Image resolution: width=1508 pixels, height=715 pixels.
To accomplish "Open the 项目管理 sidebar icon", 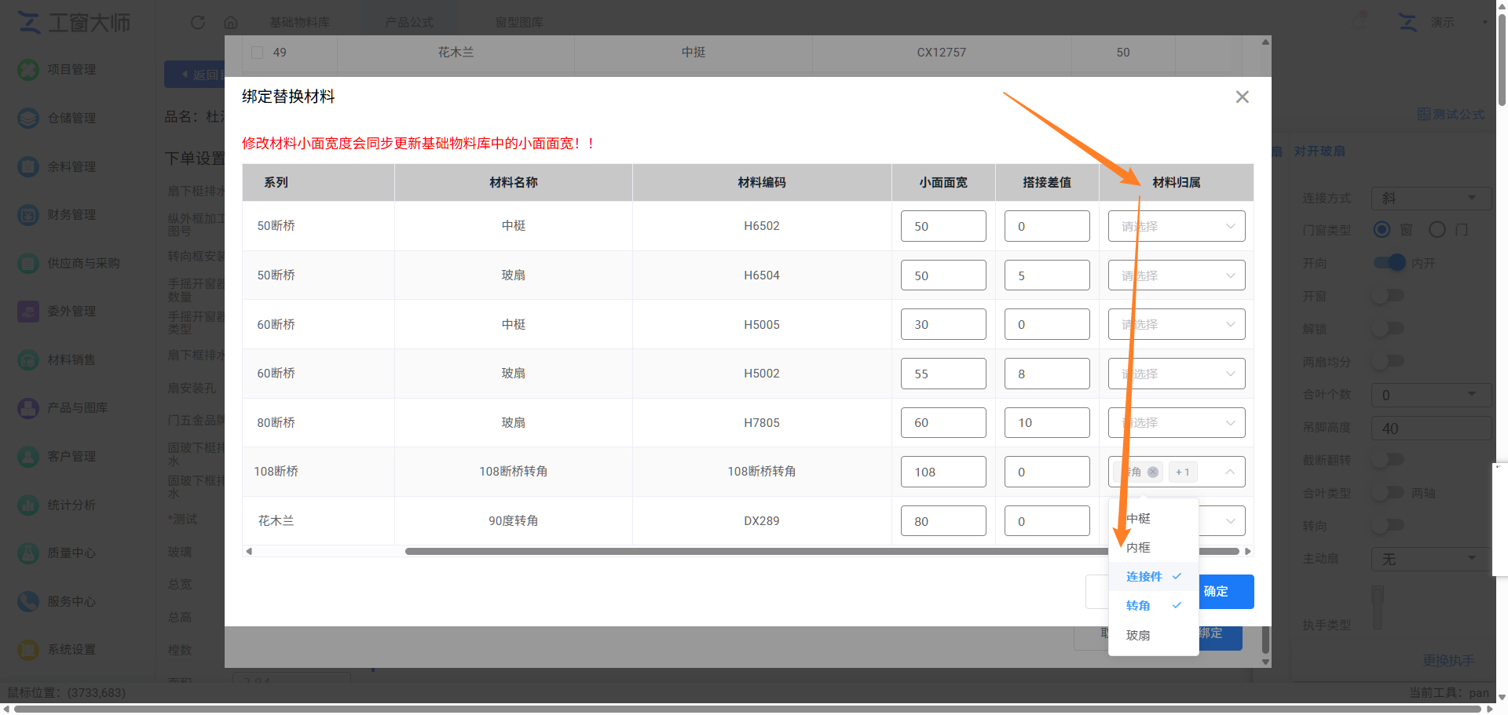I will click(28, 70).
